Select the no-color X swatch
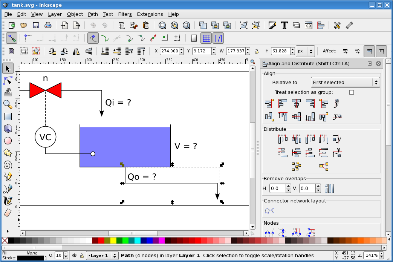 tap(5, 241)
